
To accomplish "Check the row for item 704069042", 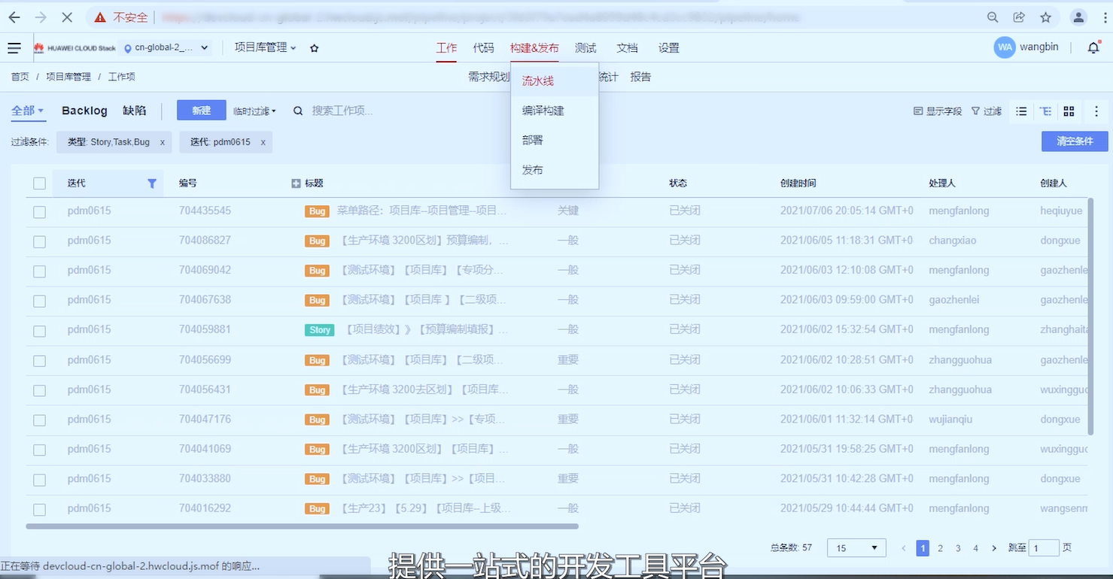I will point(39,271).
